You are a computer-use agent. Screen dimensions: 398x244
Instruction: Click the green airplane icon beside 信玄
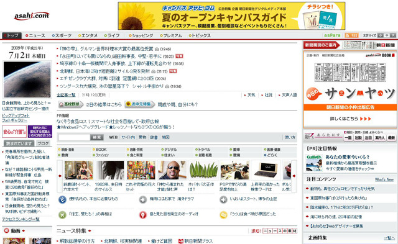[x=62, y=215]
